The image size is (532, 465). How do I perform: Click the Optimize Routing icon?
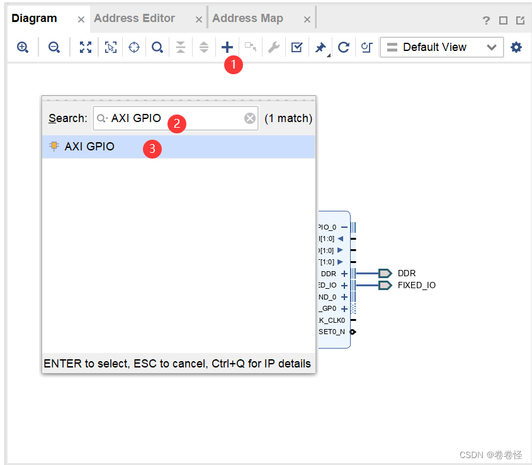pos(366,47)
